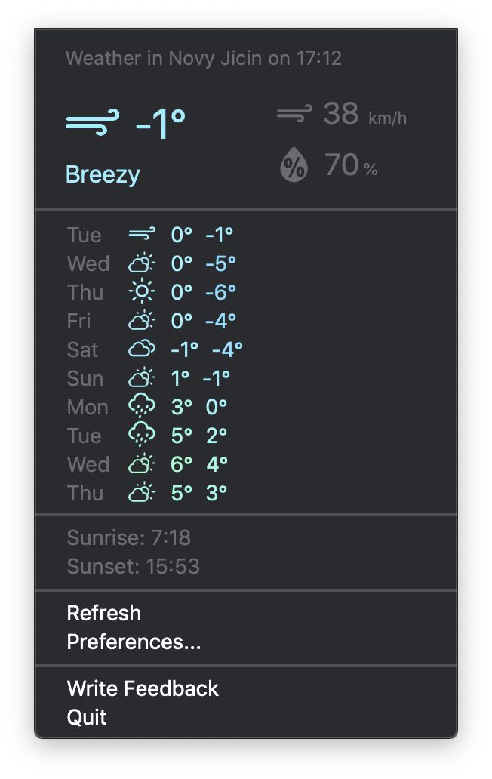Image resolution: width=492 pixels, height=779 pixels.
Task: Click the partly cloudy icon for second Wed
Action: pos(141,464)
